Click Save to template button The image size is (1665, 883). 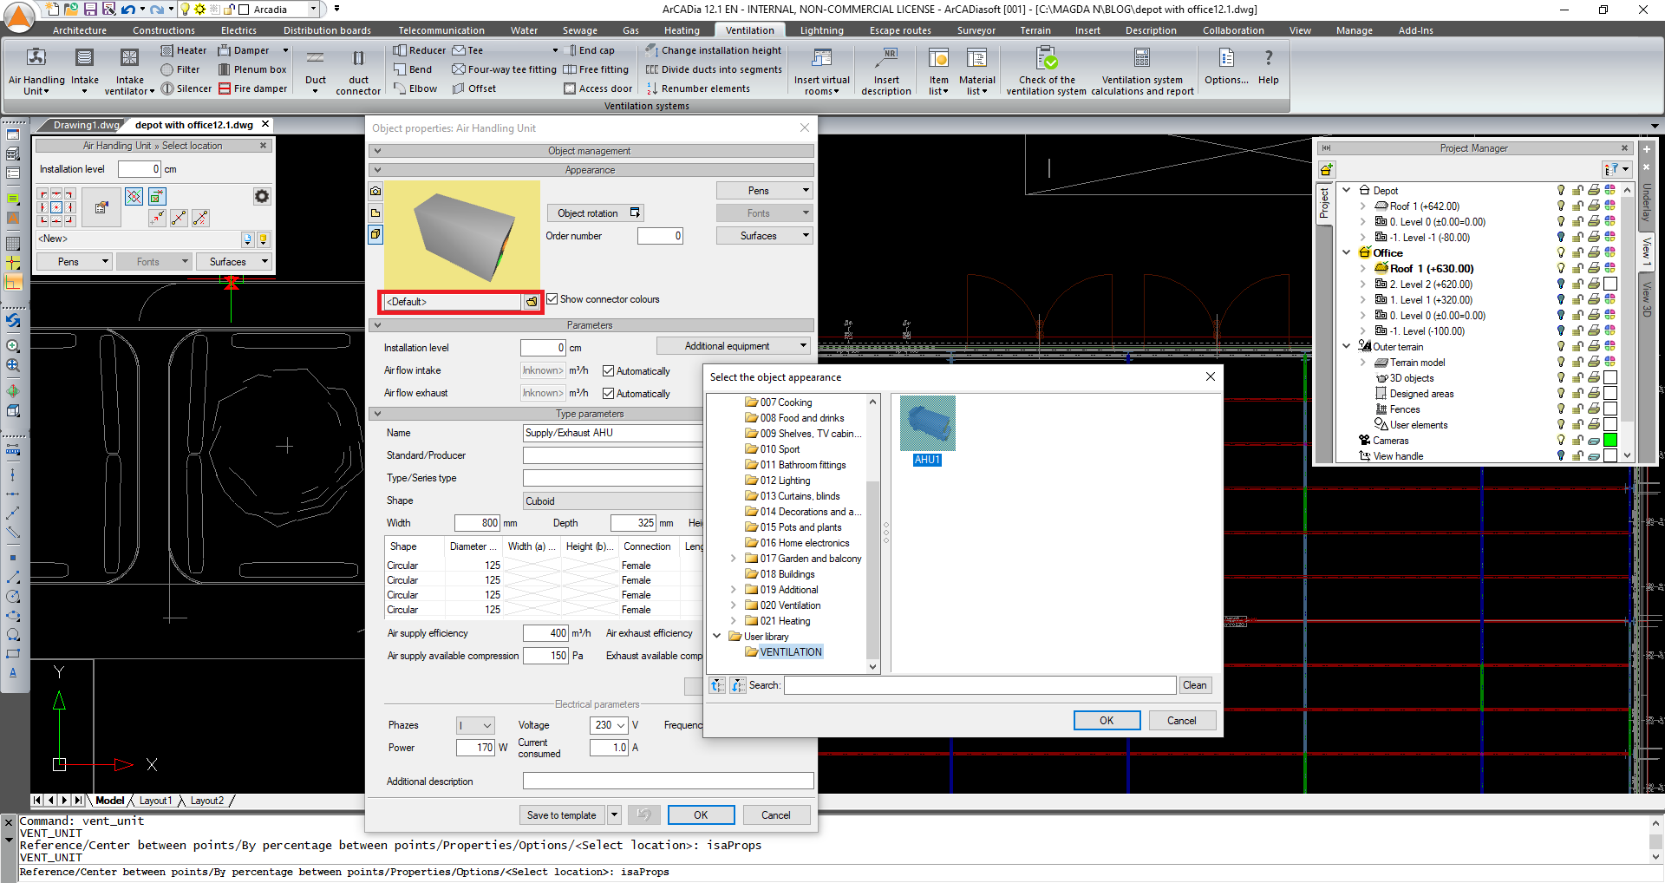[x=561, y=815]
